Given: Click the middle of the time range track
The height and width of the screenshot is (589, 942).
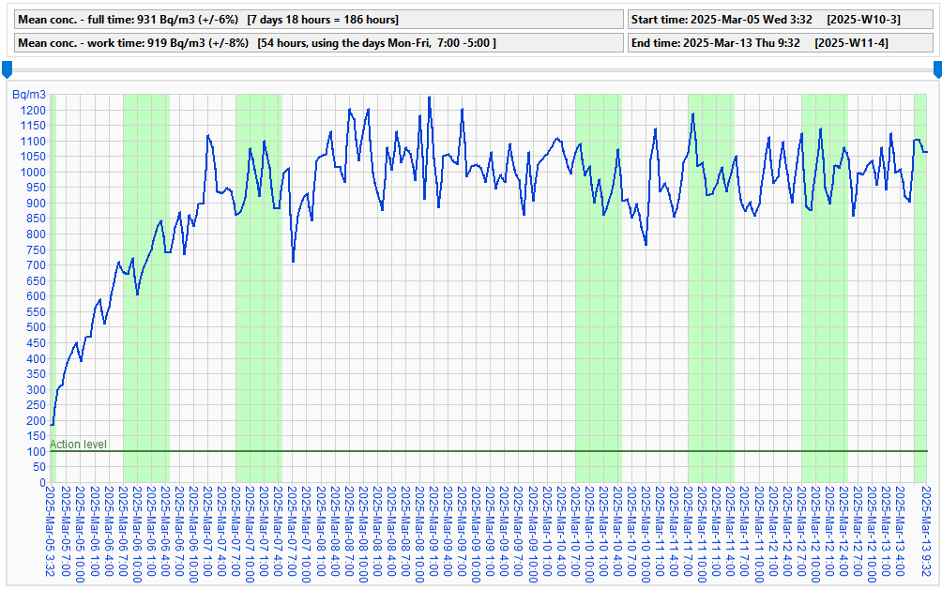Looking at the screenshot, I should (x=471, y=69).
